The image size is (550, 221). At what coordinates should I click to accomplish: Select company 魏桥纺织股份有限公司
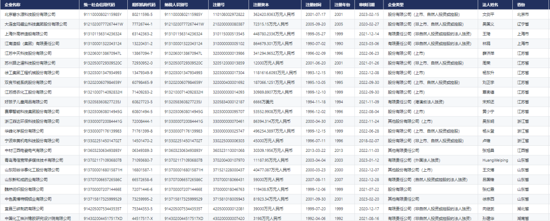pos(24,189)
